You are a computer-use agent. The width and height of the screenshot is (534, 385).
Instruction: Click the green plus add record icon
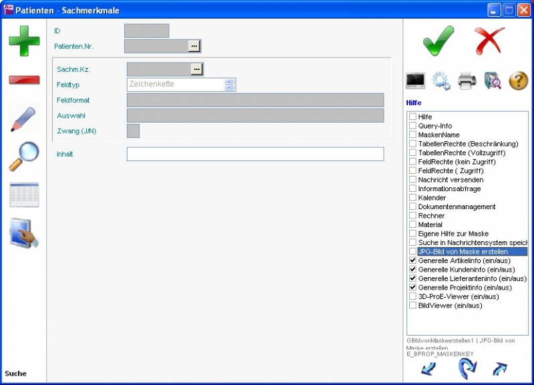[24, 41]
